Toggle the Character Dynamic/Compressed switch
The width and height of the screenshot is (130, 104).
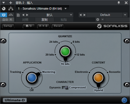tap(65, 88)
